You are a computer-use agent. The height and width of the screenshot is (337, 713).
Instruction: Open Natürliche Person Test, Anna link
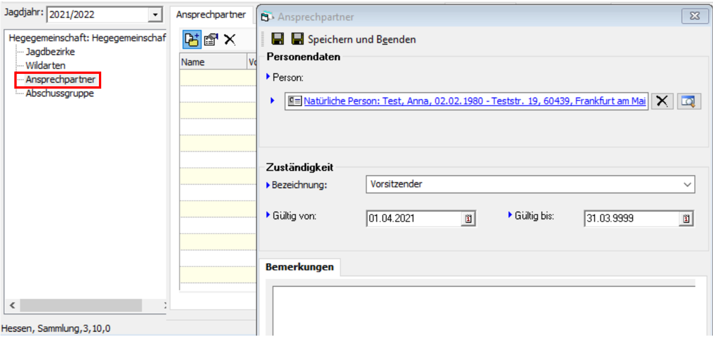pos(475,101)
